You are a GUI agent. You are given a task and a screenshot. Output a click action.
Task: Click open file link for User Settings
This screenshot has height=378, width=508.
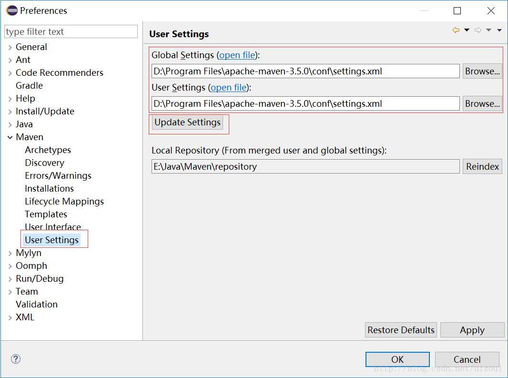pos(229,88)
